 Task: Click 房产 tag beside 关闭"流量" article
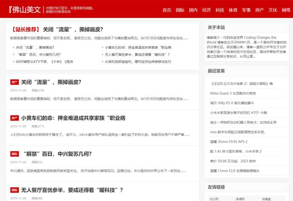[15, 82]
